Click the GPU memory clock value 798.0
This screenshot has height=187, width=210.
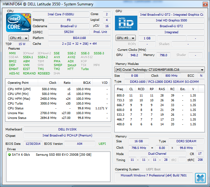pos(163,55)
